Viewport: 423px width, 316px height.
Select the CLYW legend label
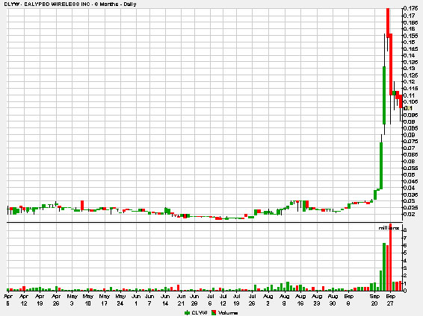point(200,312)
